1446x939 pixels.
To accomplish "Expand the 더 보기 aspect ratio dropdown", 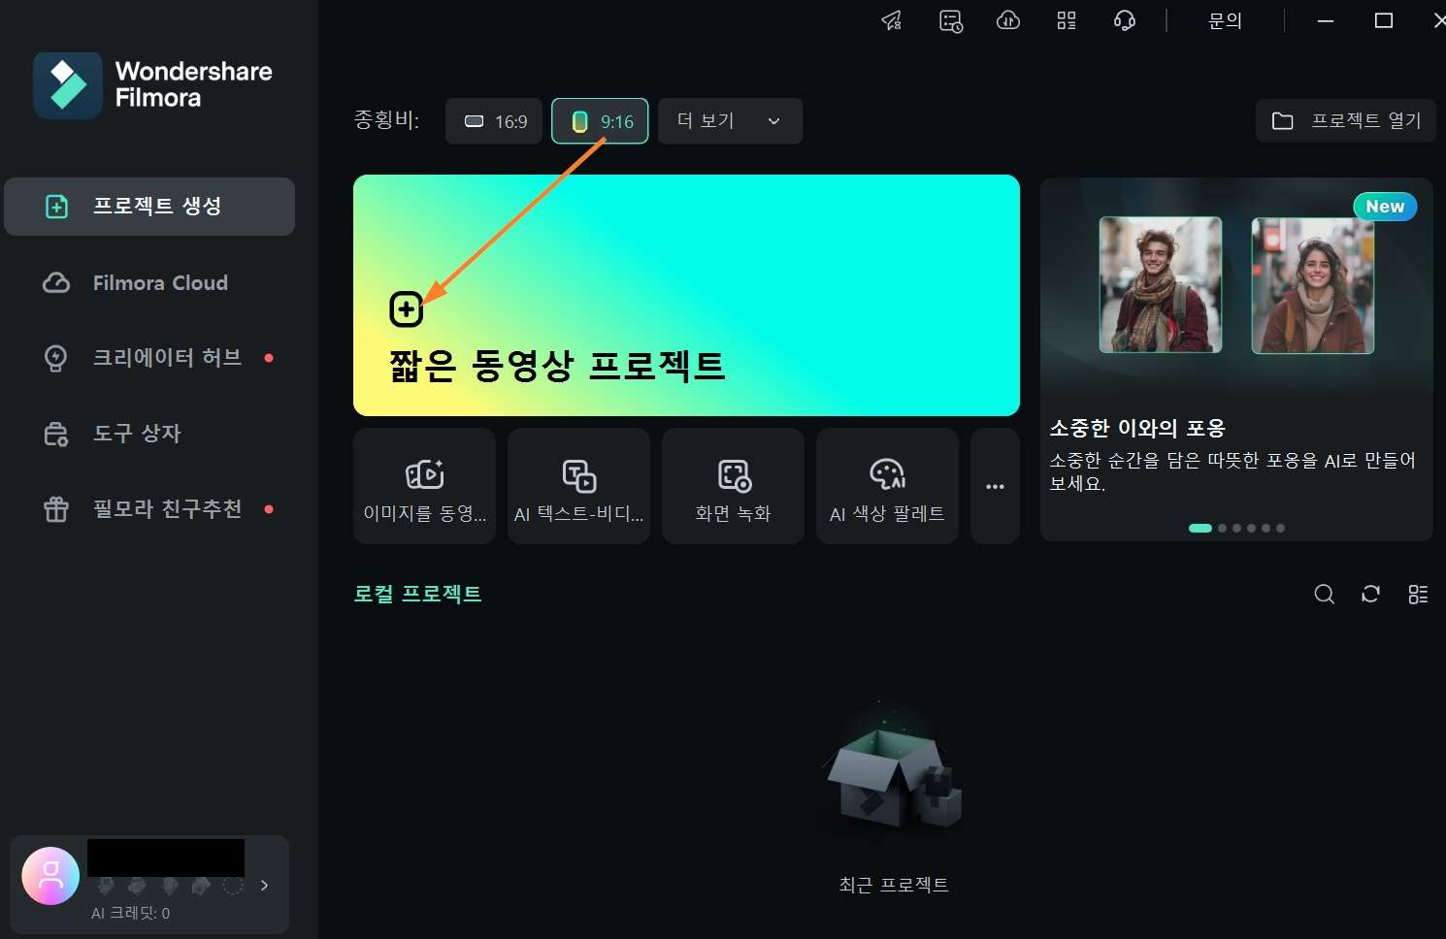I will (730, 121).
